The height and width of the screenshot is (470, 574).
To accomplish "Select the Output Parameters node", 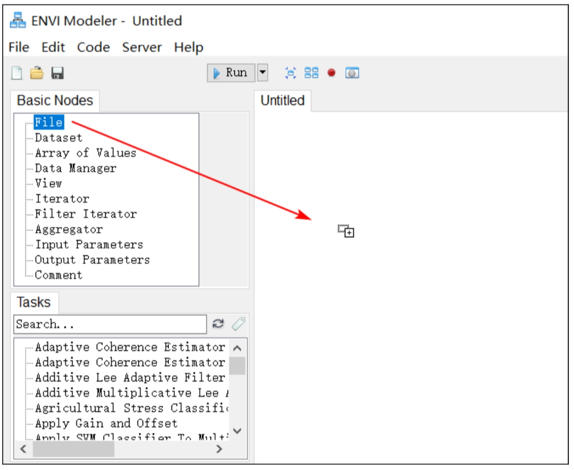I will pyautogui.click(x=92, y=260).
